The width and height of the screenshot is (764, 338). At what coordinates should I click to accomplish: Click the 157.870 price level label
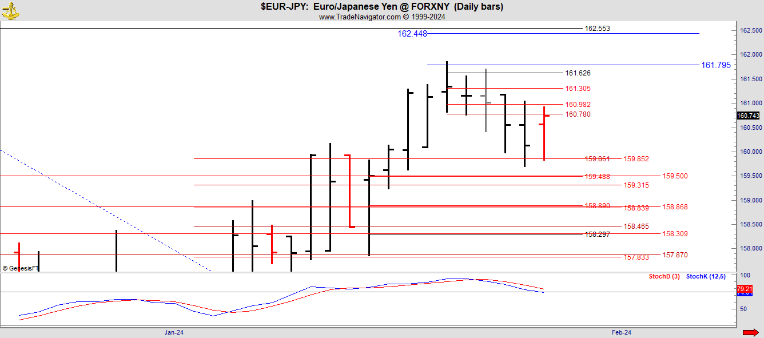(675, 255)
